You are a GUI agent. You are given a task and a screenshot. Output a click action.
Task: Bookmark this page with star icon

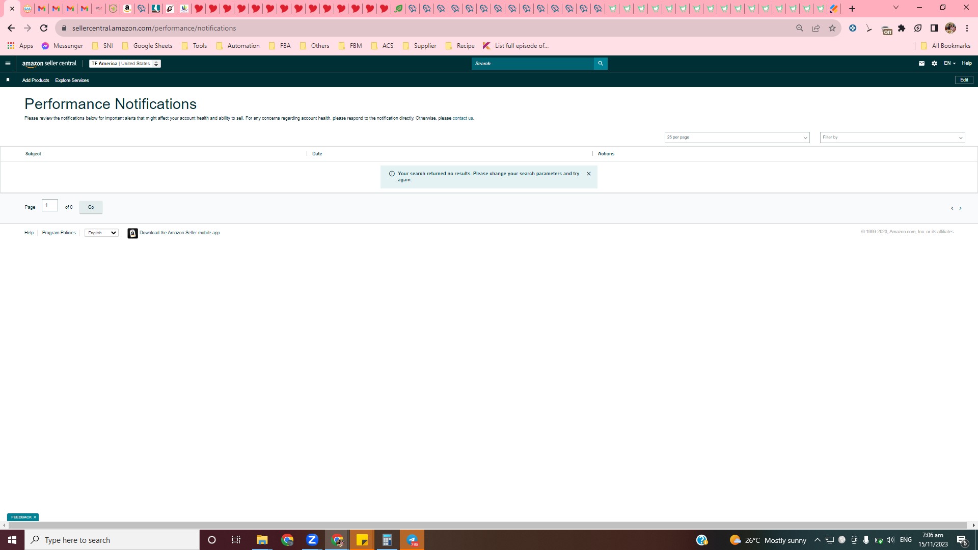point(832,28)
